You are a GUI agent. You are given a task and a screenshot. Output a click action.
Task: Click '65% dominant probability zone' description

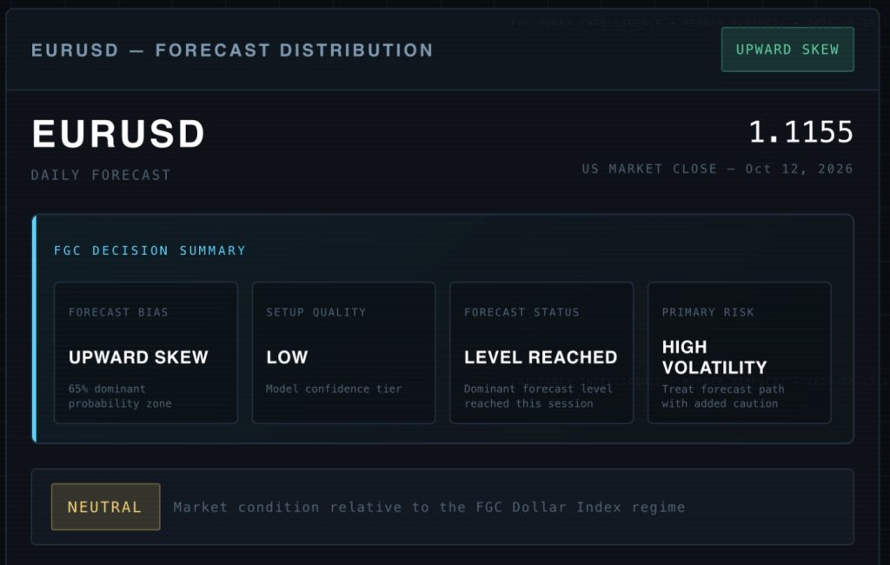pyautogui.click(x=120, y=395)
